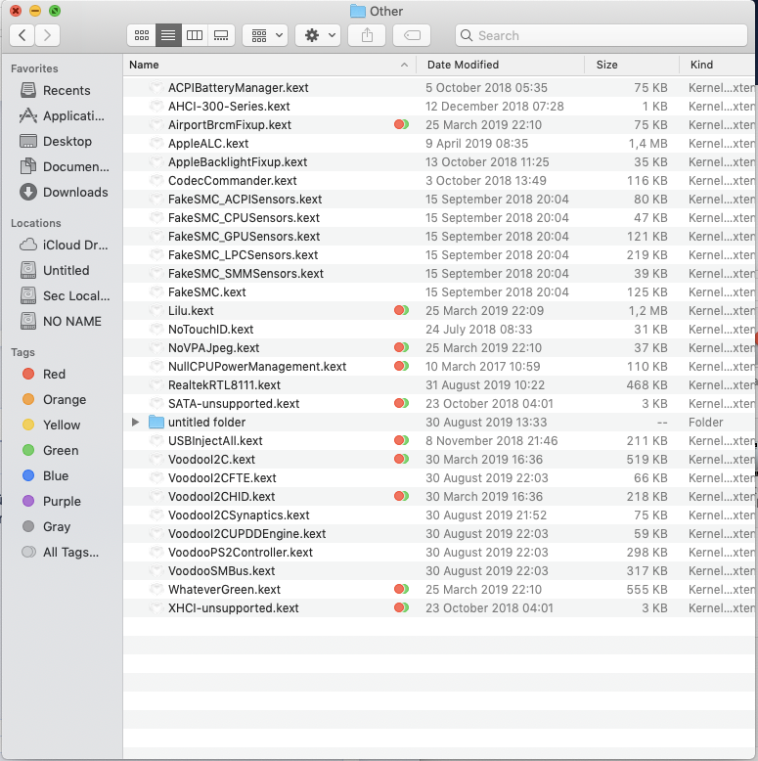Click the Search input field
This screenshot has height=761, width=758.
601,35
